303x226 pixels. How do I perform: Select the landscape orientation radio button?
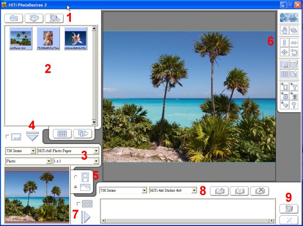click(x=76, y=187)
